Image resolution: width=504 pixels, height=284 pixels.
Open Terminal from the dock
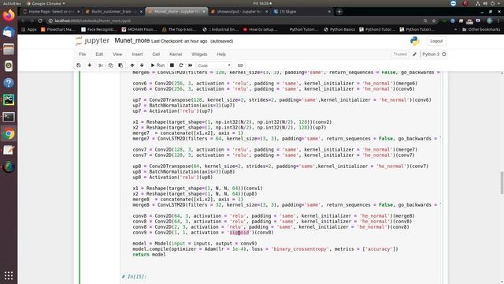click(x=9, y=117)
